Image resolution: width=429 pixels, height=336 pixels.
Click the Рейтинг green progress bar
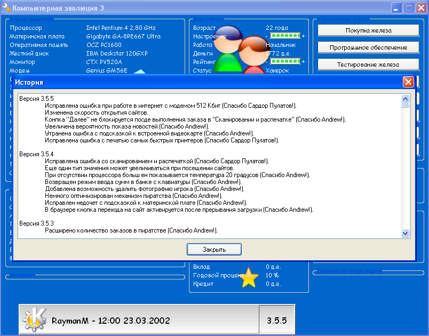285,61
